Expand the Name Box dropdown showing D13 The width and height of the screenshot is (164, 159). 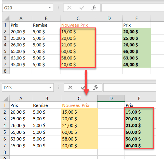point(50,87)
